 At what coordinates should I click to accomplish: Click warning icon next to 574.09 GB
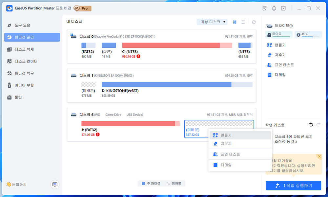[x=98, y=134]
